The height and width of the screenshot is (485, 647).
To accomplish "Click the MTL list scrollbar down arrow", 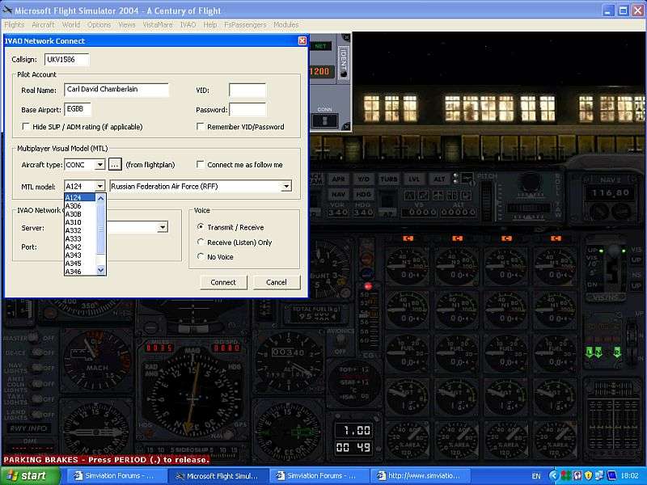I will click(101, 270).
